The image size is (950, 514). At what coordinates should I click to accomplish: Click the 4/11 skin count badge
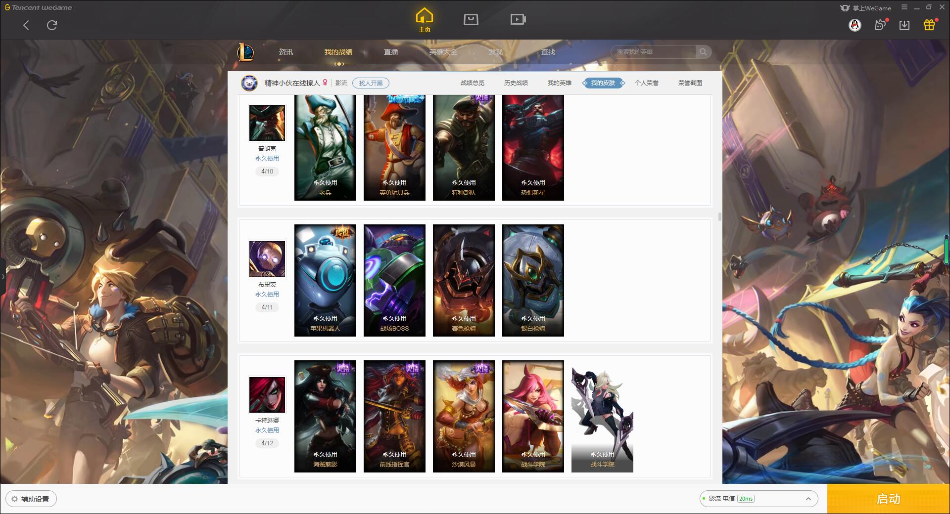267,307
